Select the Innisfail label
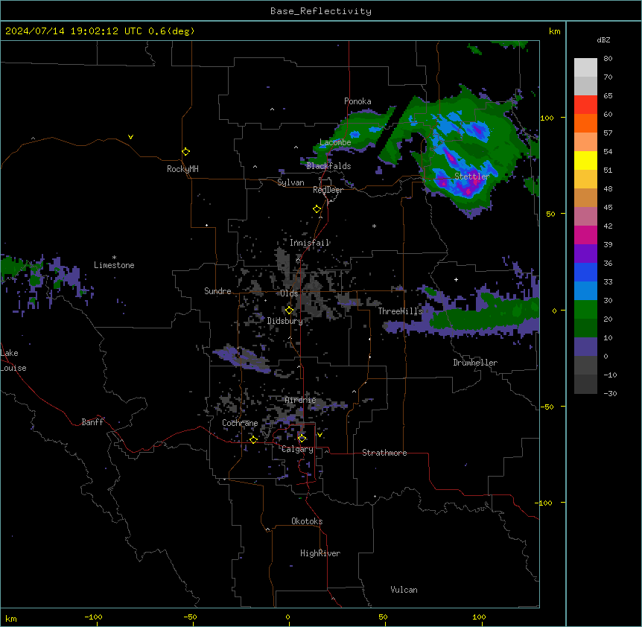Image resolution: width=642 pixels, height=627 pixels. point(310,243)
